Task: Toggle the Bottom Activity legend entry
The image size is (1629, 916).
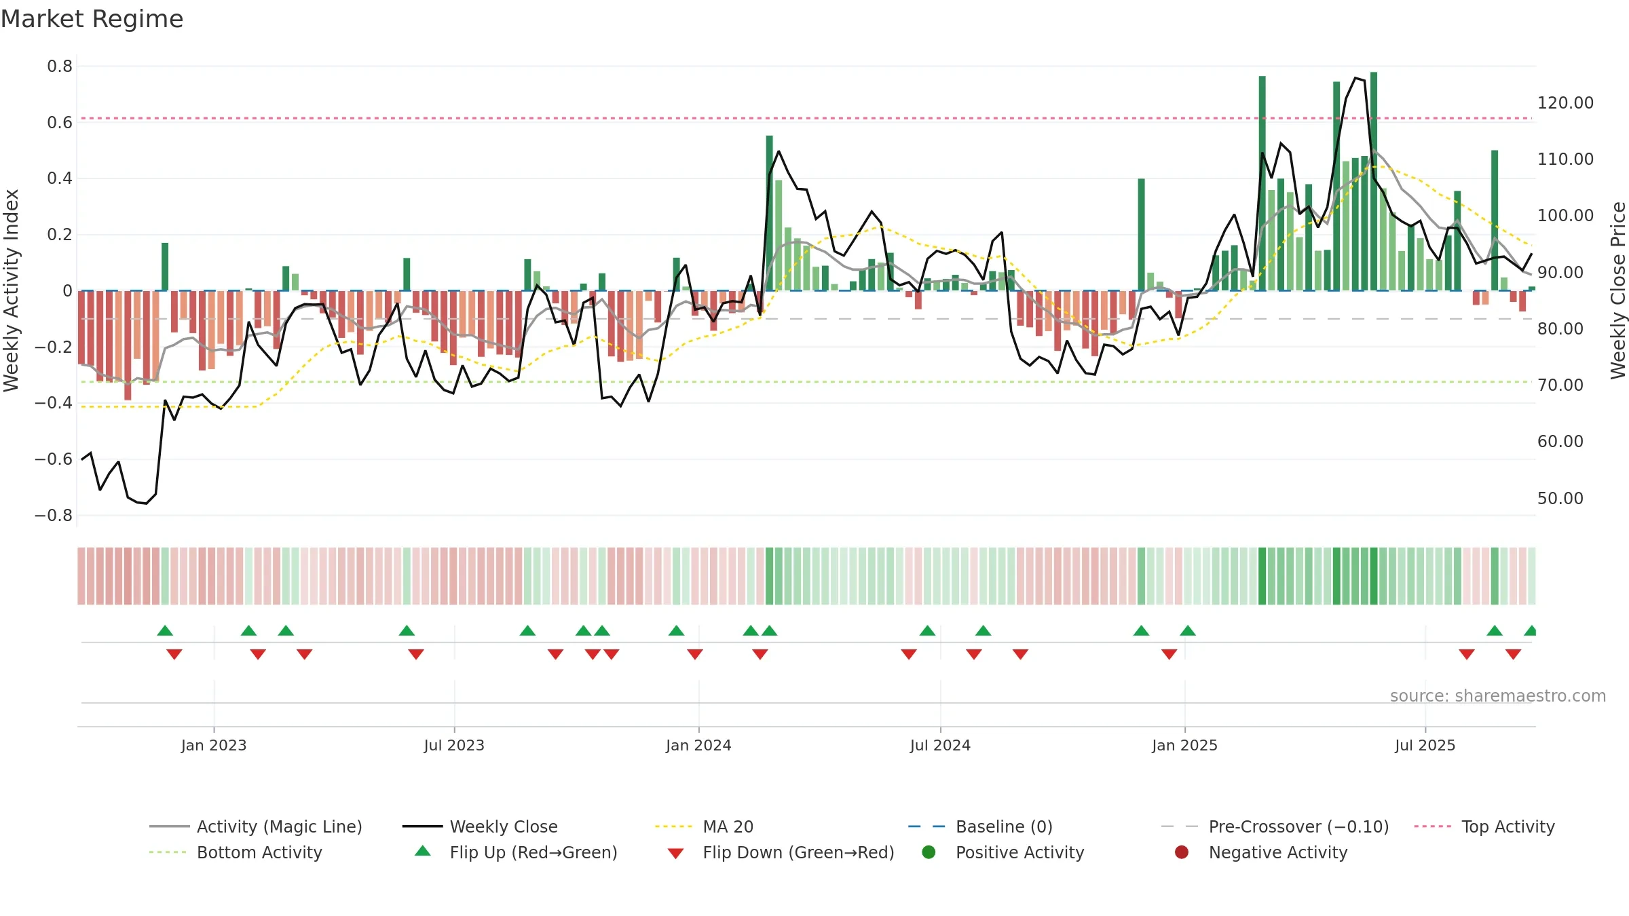Action: click(236, 852)
